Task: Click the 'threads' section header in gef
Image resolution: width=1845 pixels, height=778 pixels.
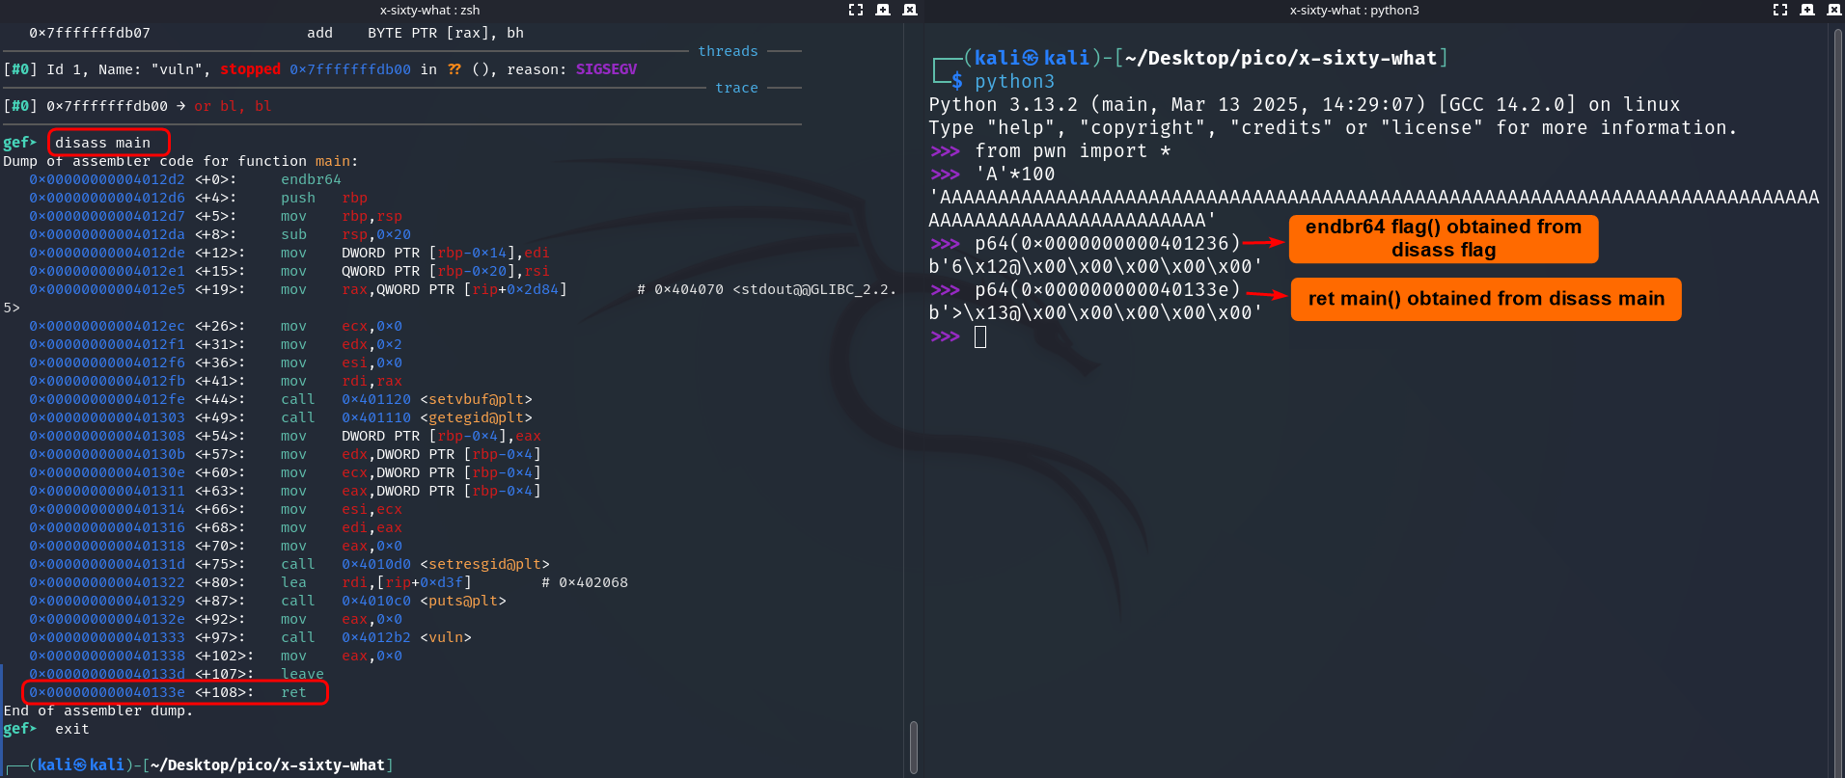Action: point(728,51)
